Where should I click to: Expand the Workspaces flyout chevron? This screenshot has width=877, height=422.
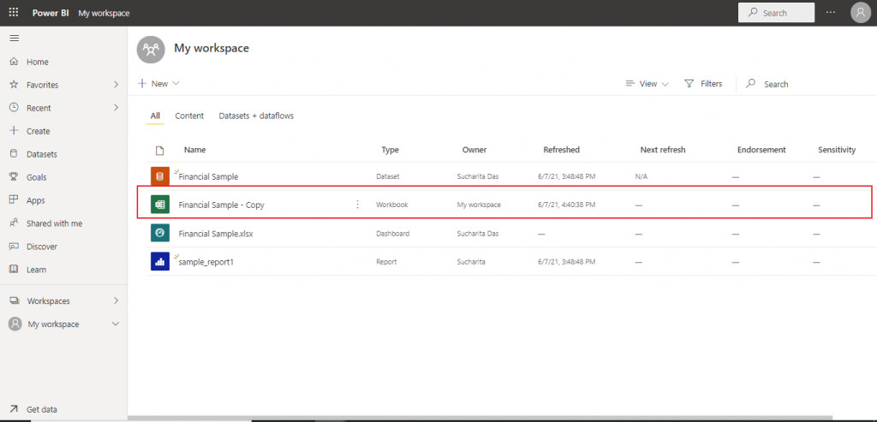tap(116, 301)
